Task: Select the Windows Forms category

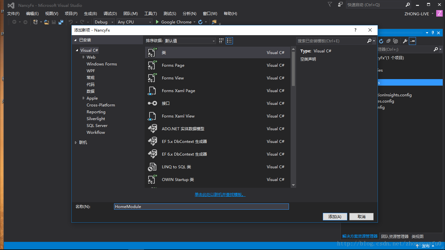Action: click(x=102, y=64)
